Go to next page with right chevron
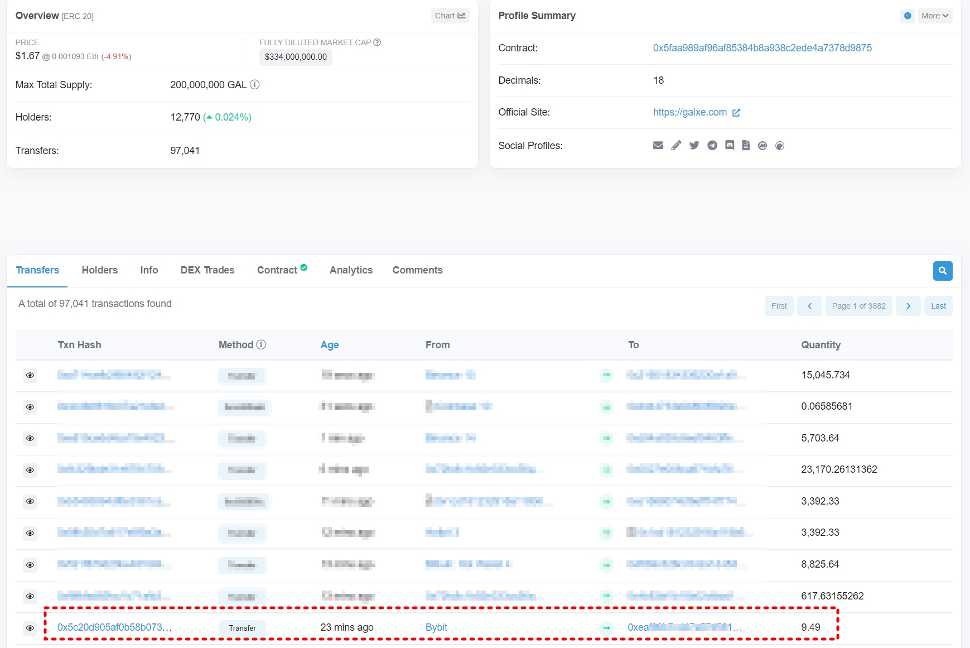The width and height of the screenshot is (970, 648). (908, 306)
